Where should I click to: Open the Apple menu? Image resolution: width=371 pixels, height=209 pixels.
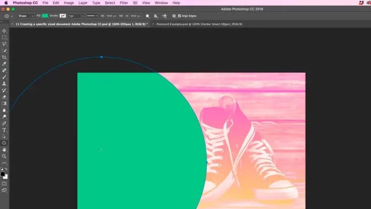coord(6,3)
